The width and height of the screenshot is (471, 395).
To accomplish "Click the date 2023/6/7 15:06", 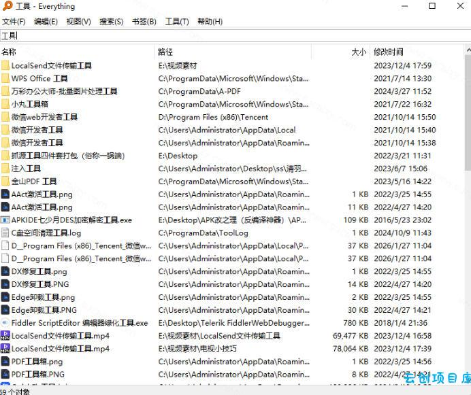I will tap(400, 169).
